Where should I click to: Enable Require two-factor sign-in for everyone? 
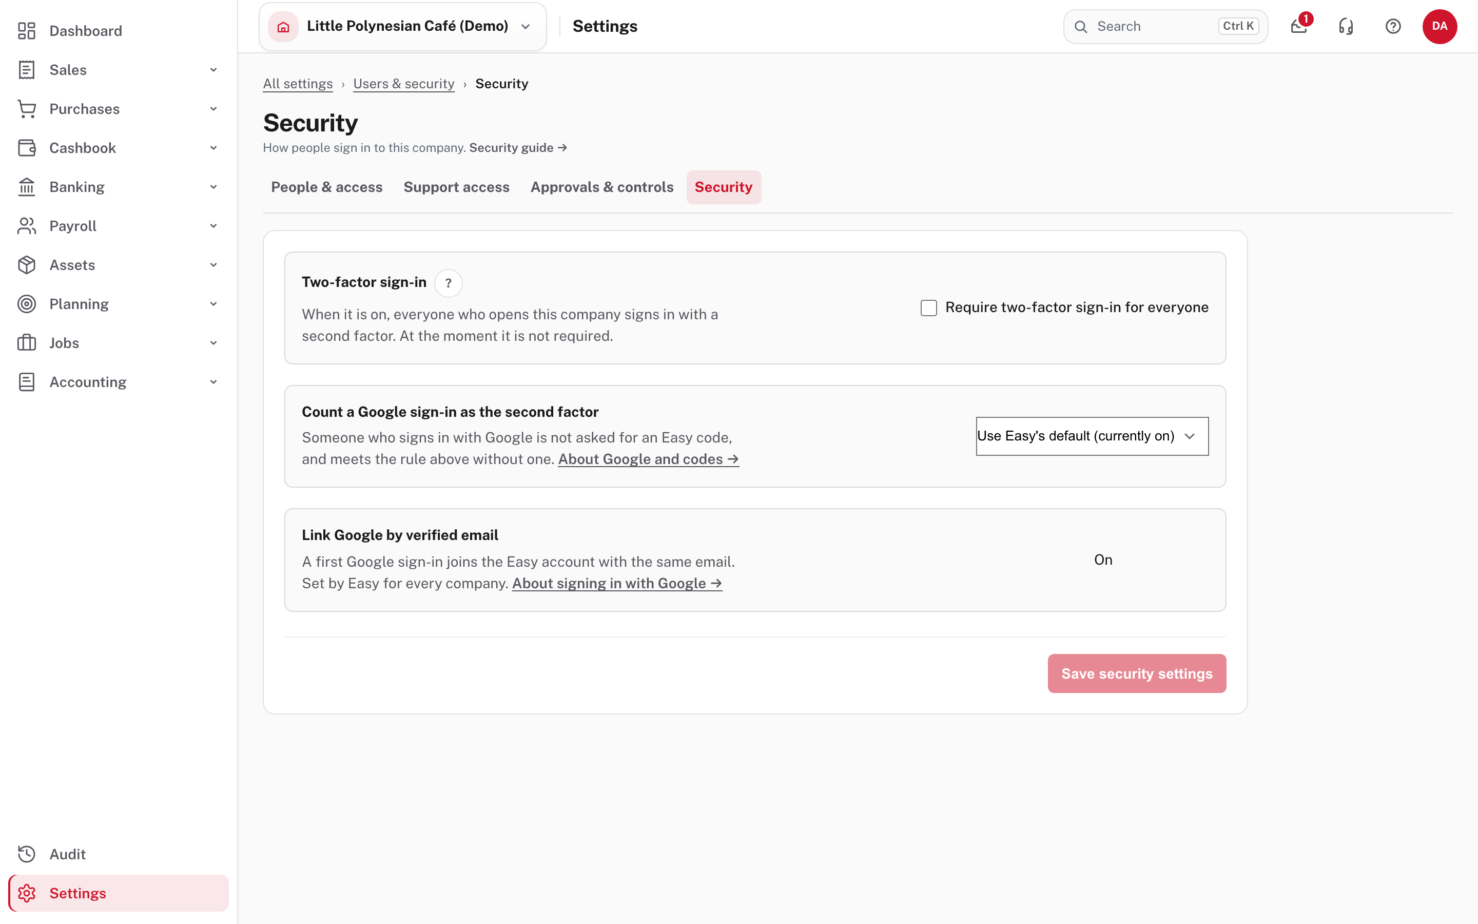[x=929, y=308]
